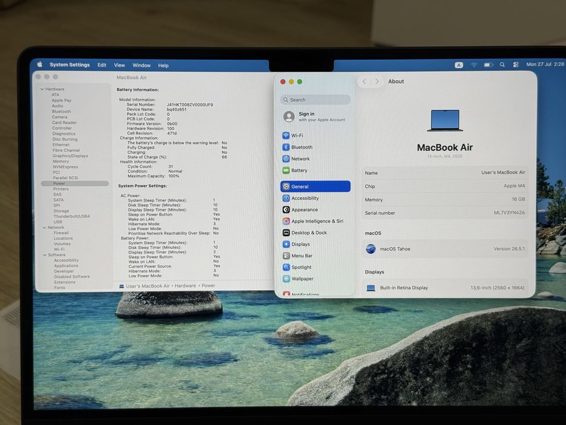Click Version 26.5.1 text
This screenshot has width=566, height=425.
pos(509,249)
